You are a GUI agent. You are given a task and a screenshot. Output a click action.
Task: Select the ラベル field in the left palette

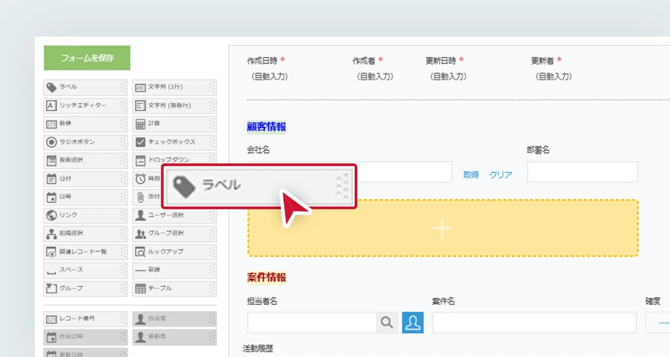(x=86, y=87)
